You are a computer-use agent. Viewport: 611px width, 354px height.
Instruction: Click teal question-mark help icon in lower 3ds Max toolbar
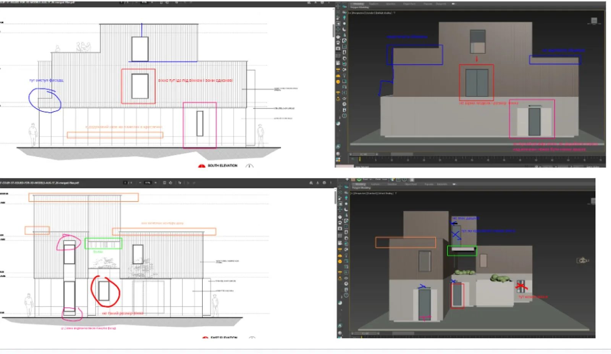pyautogui.click(x=346, y=295)
